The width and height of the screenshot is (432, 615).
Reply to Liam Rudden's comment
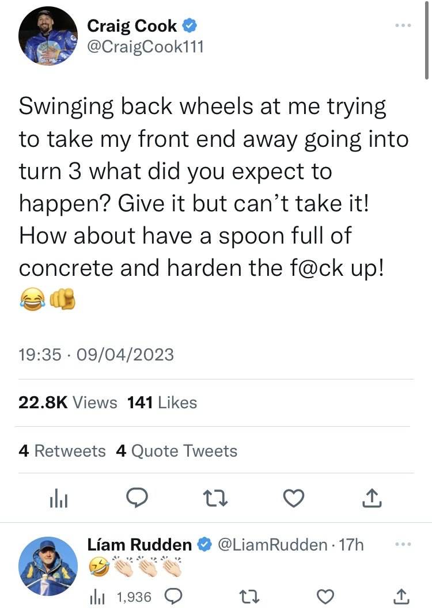tap(173, 597)
